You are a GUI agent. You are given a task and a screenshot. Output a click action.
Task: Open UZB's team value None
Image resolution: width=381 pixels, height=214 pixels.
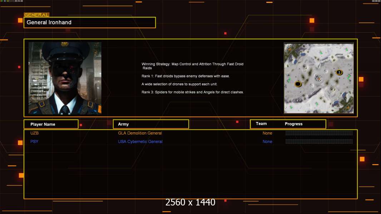[x=267, y=133]
